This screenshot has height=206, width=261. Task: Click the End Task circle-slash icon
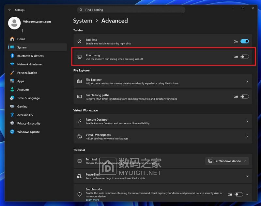79,42
